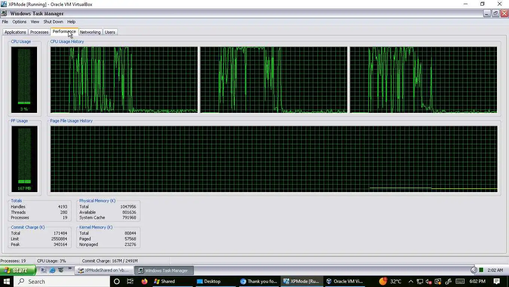Open the Desktop taskbar item

(x=215, y=281)
